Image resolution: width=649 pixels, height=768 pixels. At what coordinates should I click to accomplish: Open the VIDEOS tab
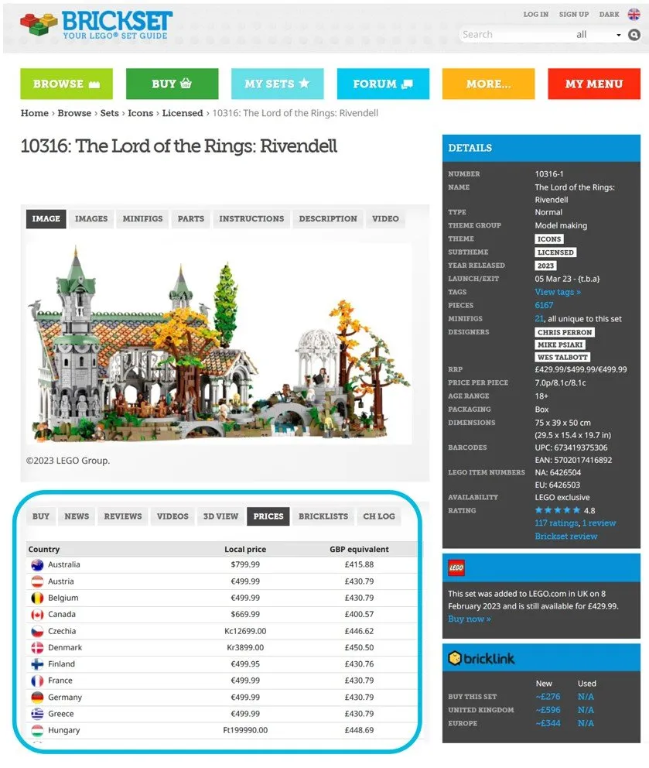[172, 516]
